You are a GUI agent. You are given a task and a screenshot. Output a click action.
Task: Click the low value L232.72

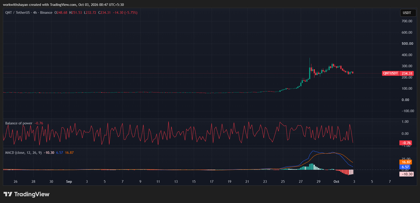pos(90,13)
